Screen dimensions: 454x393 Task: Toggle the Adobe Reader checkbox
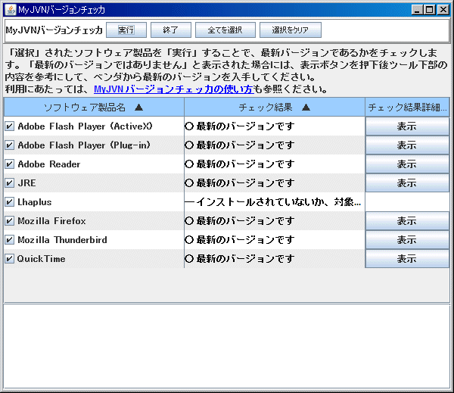[9, 164]
